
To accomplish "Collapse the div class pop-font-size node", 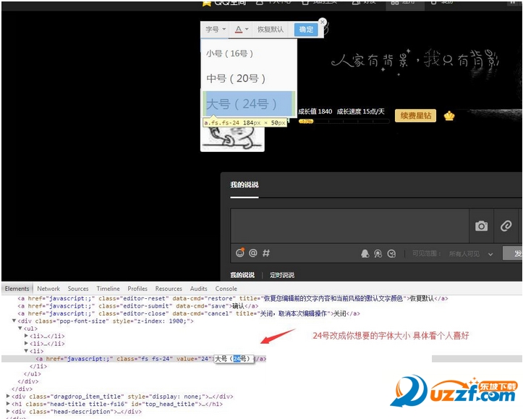I will 14,321.
